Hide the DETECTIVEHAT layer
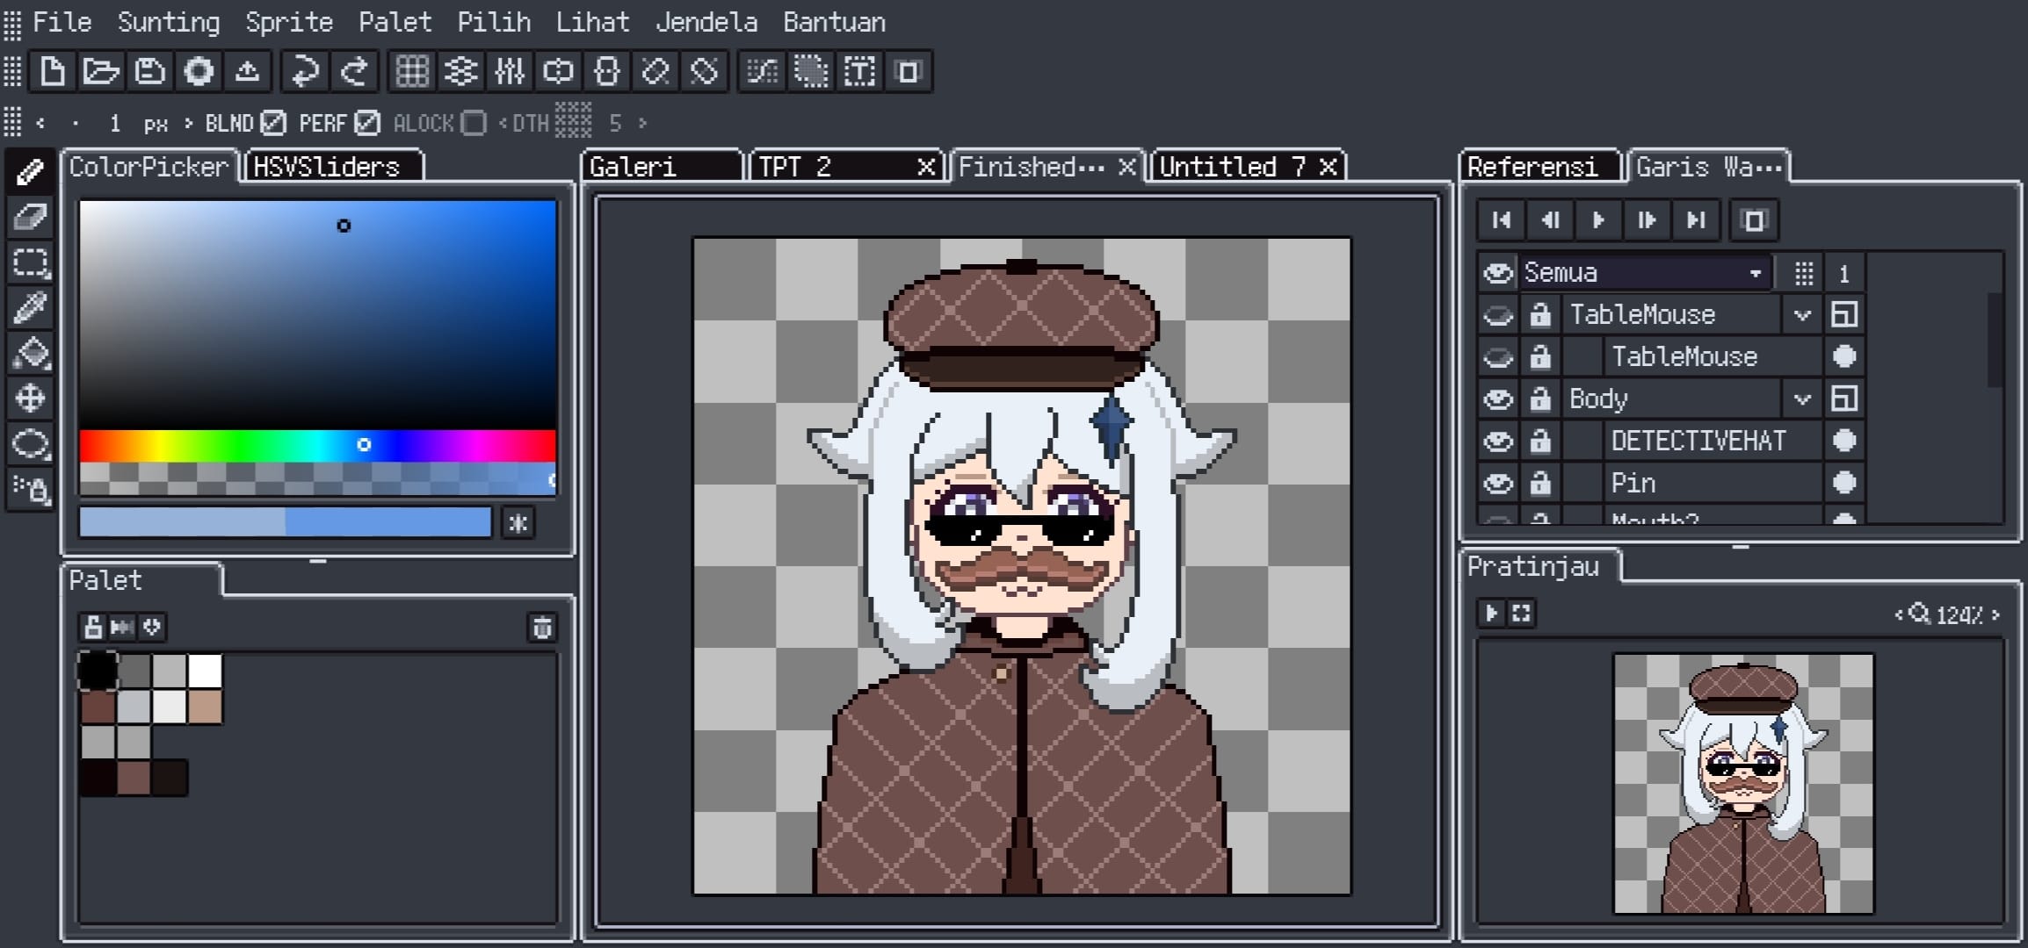The width and height of the screenshot is (2028, 948). point(1499,441)
